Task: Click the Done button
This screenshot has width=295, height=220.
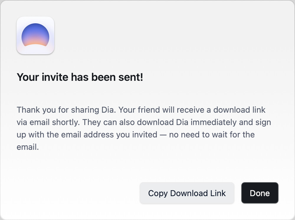Action: (x=260, y=193)
